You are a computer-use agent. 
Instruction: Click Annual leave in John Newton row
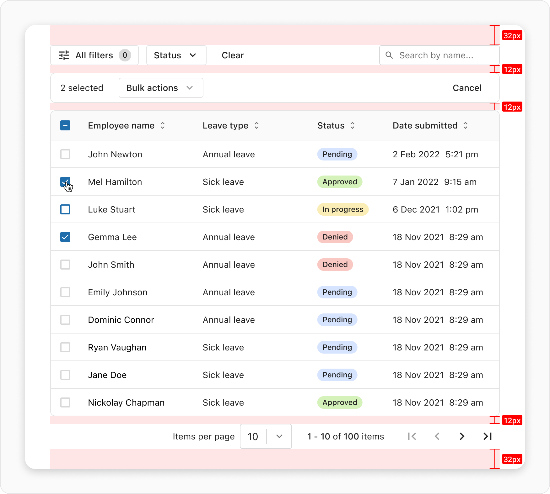pos(229,154)
